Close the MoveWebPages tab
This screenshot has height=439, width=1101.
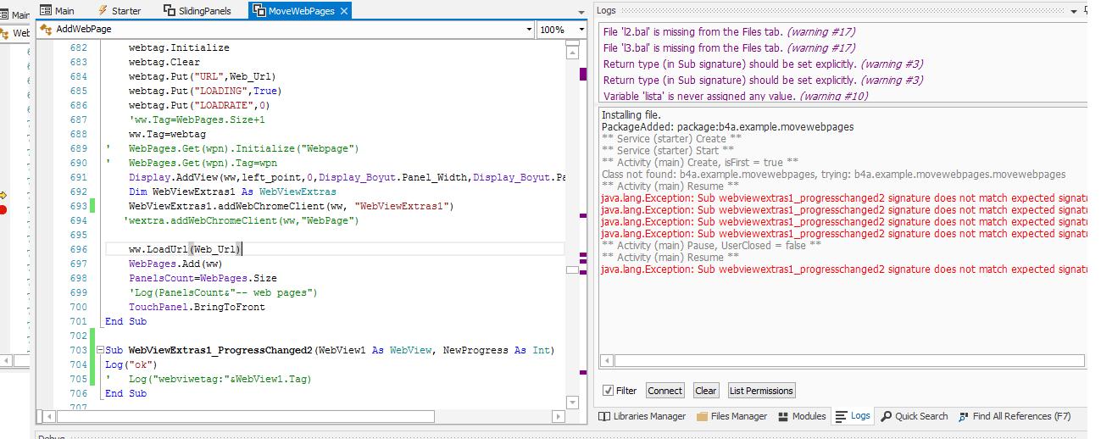pos(343,11)
